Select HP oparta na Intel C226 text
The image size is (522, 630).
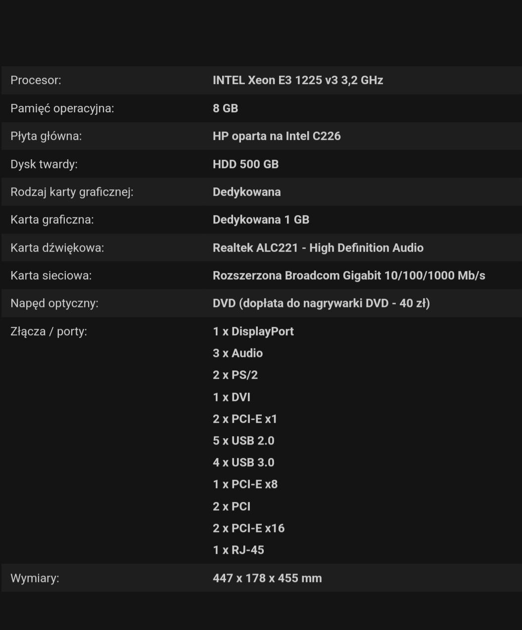coord(277,136)
